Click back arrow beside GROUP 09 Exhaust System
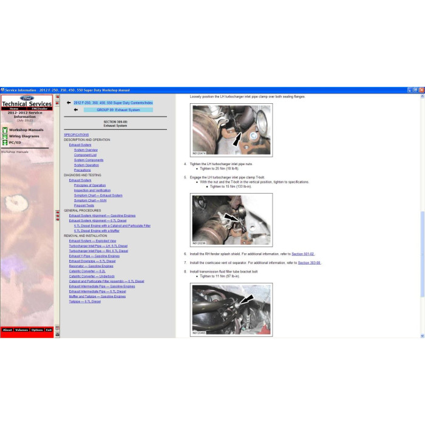This screenshot has width=425, height=425. pos(76,110)
